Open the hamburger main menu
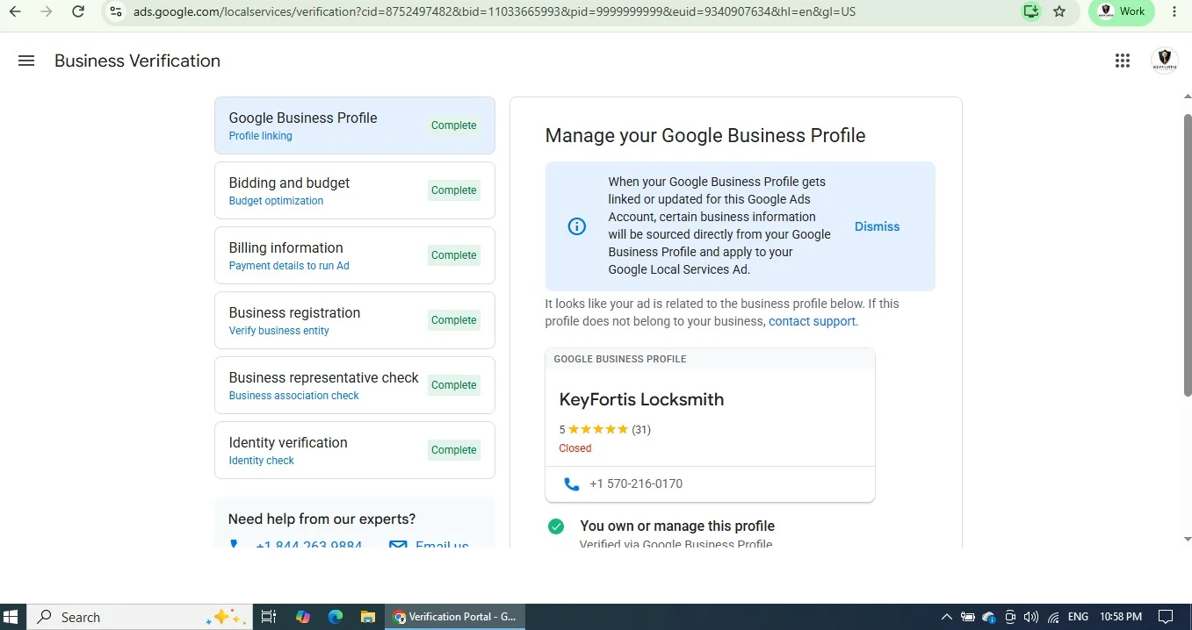Image resolution: width=1192 pixels, height=630 pixels. (x=26, y=61)
